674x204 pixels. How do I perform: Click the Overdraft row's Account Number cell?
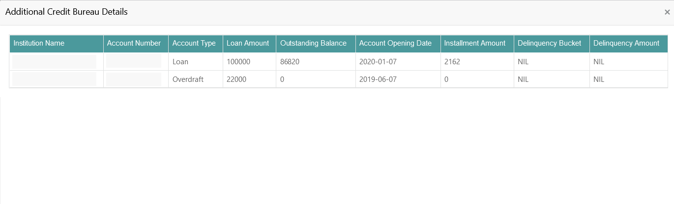pos(134,79)
